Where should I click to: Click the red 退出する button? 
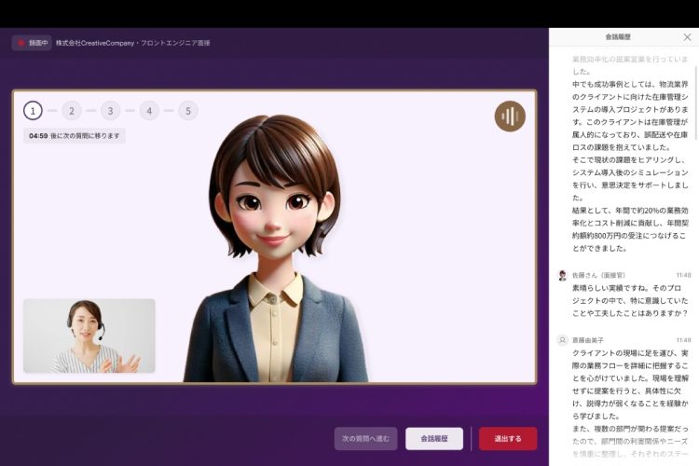point(508,439)
